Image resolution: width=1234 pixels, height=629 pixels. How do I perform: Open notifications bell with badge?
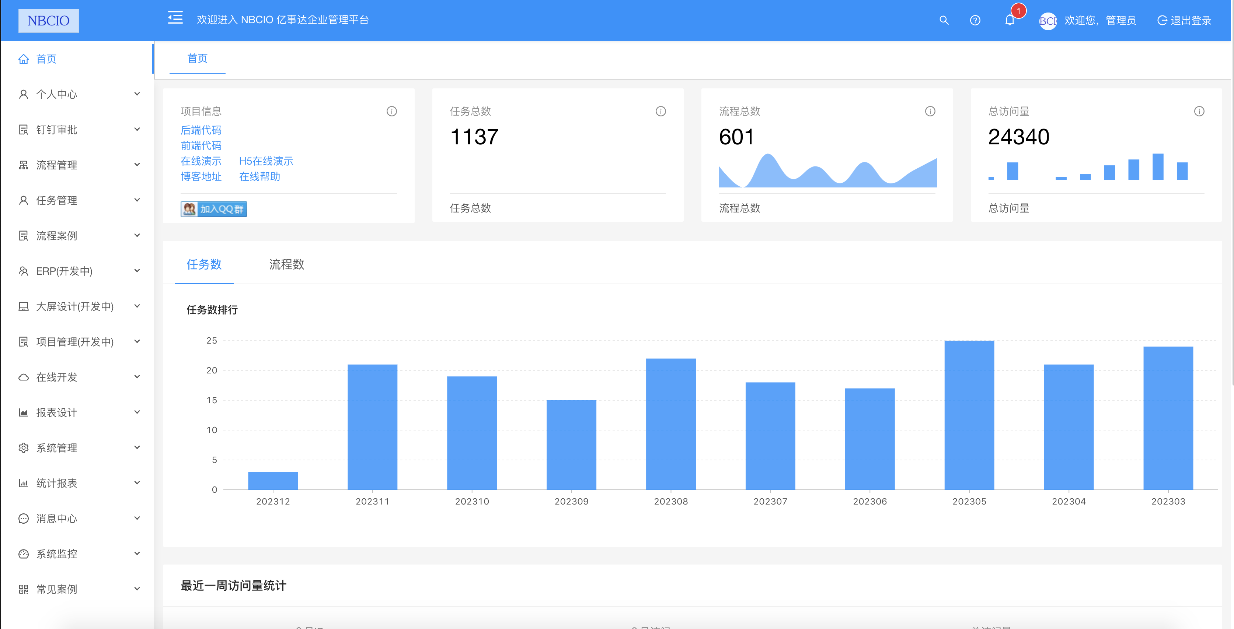(1010, 20)
